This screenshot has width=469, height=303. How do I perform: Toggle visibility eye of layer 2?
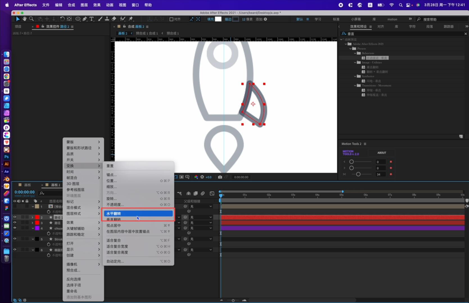(15, 217)
